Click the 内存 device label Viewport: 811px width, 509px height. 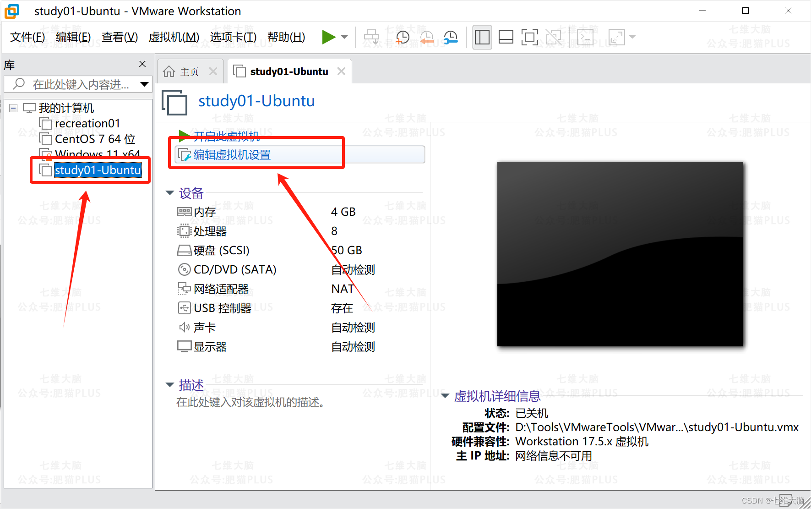204,212
